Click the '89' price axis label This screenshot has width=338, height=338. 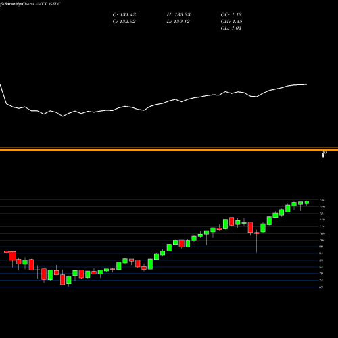(x=321, y=260)
